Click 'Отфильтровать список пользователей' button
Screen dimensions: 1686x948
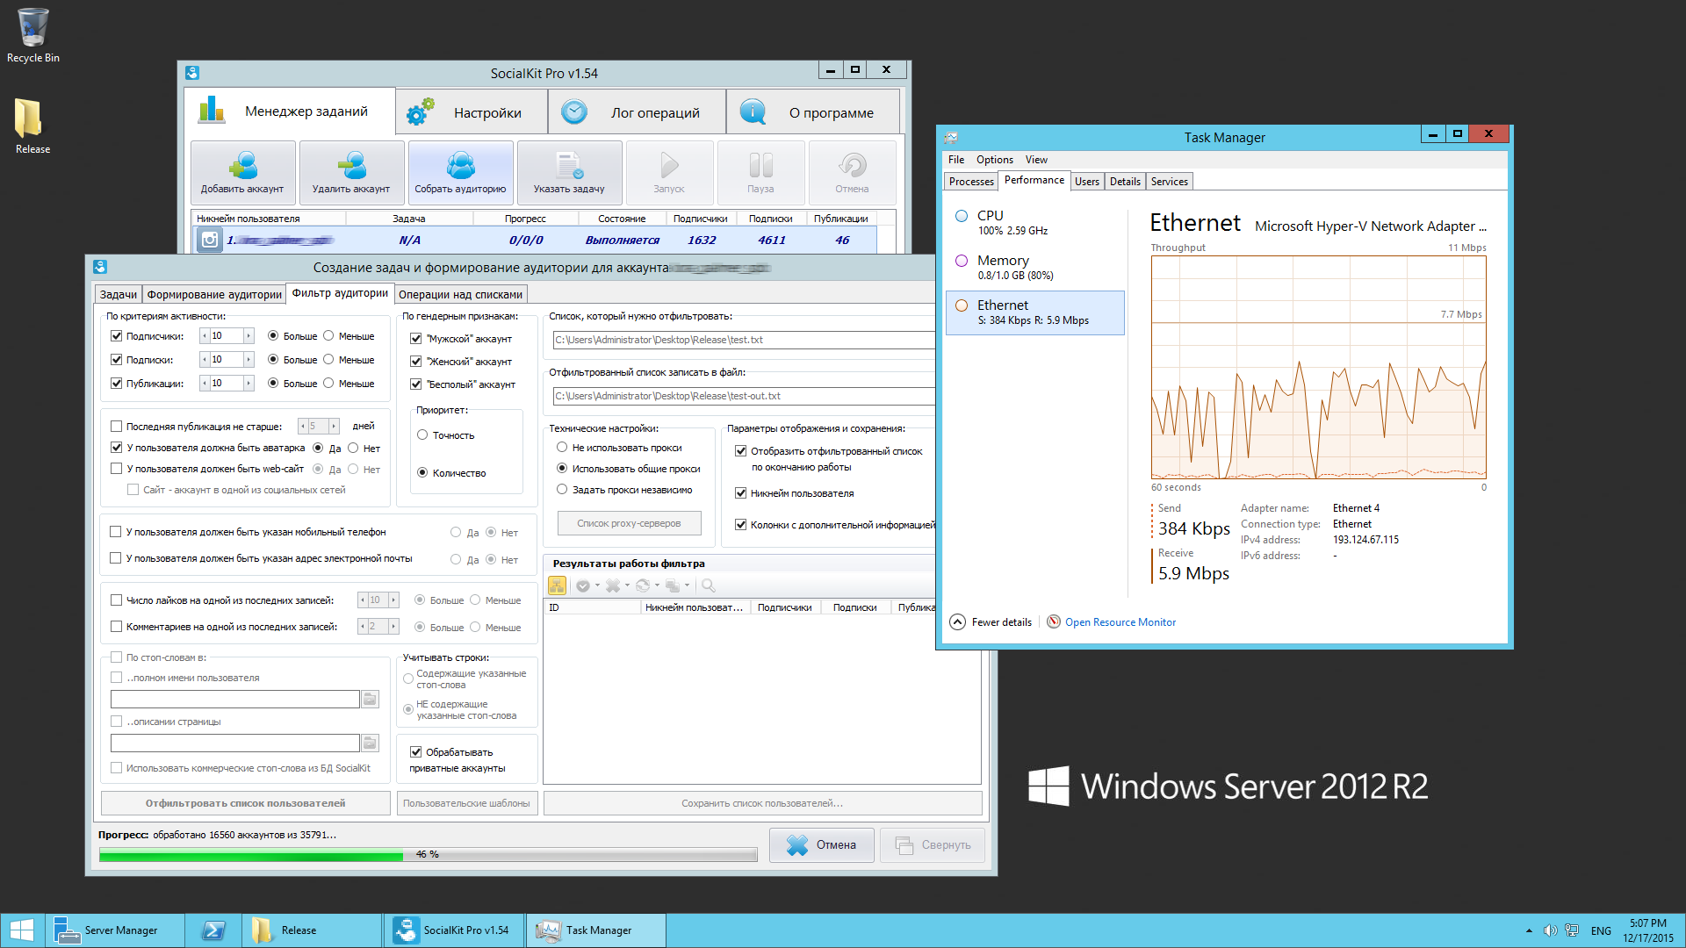[245, 803]
